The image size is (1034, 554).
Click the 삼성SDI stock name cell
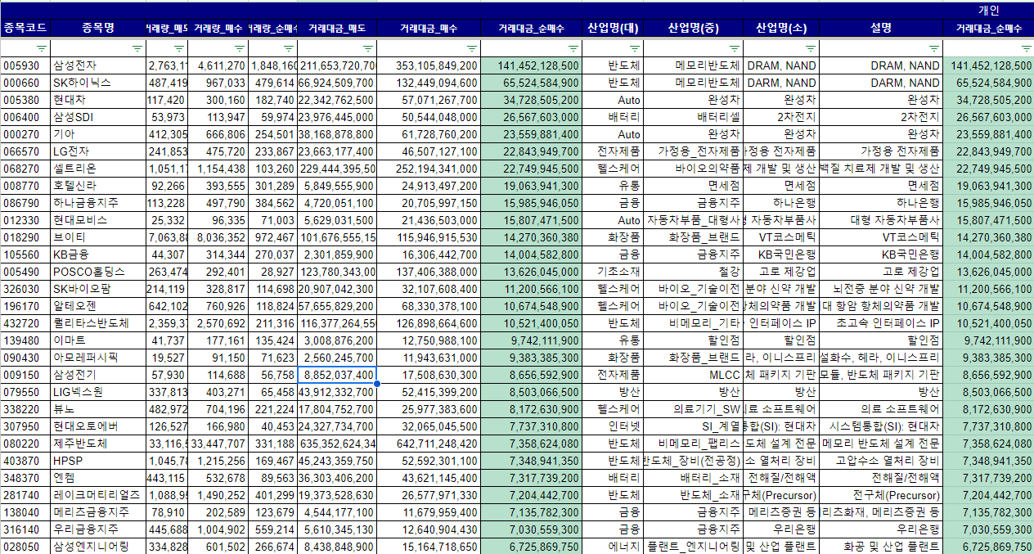(99, 117)
